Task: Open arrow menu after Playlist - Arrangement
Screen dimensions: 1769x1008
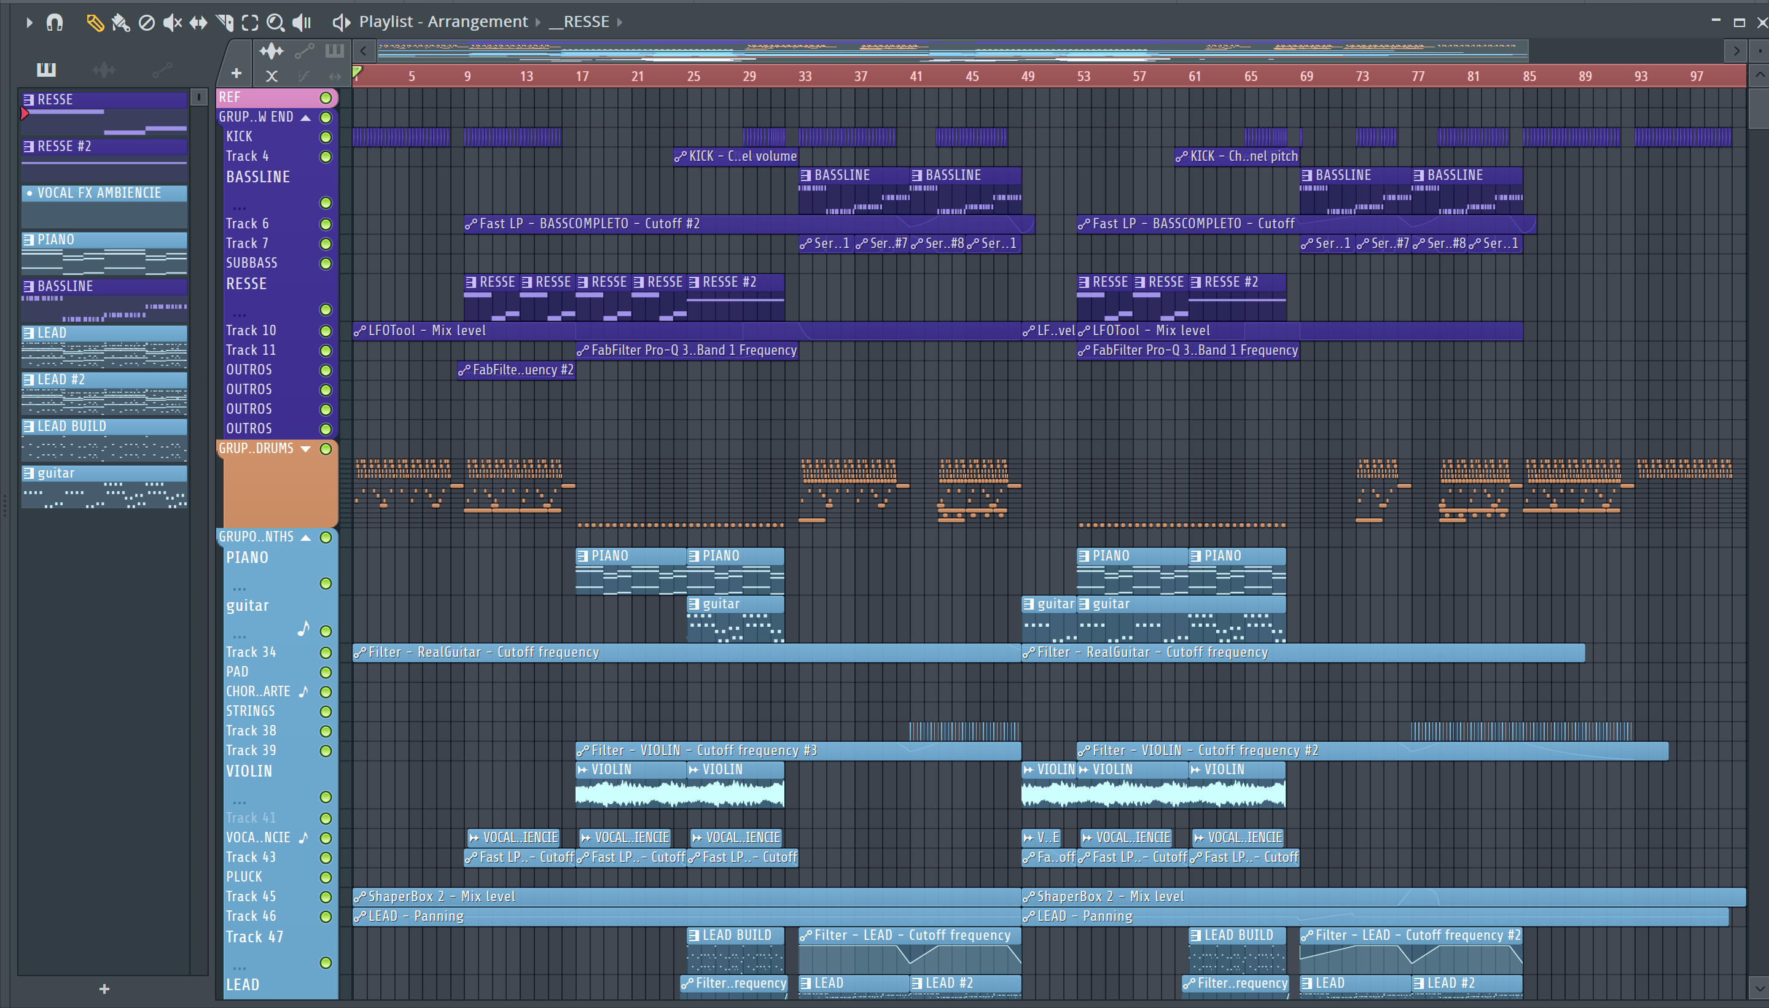Action: 537,22
